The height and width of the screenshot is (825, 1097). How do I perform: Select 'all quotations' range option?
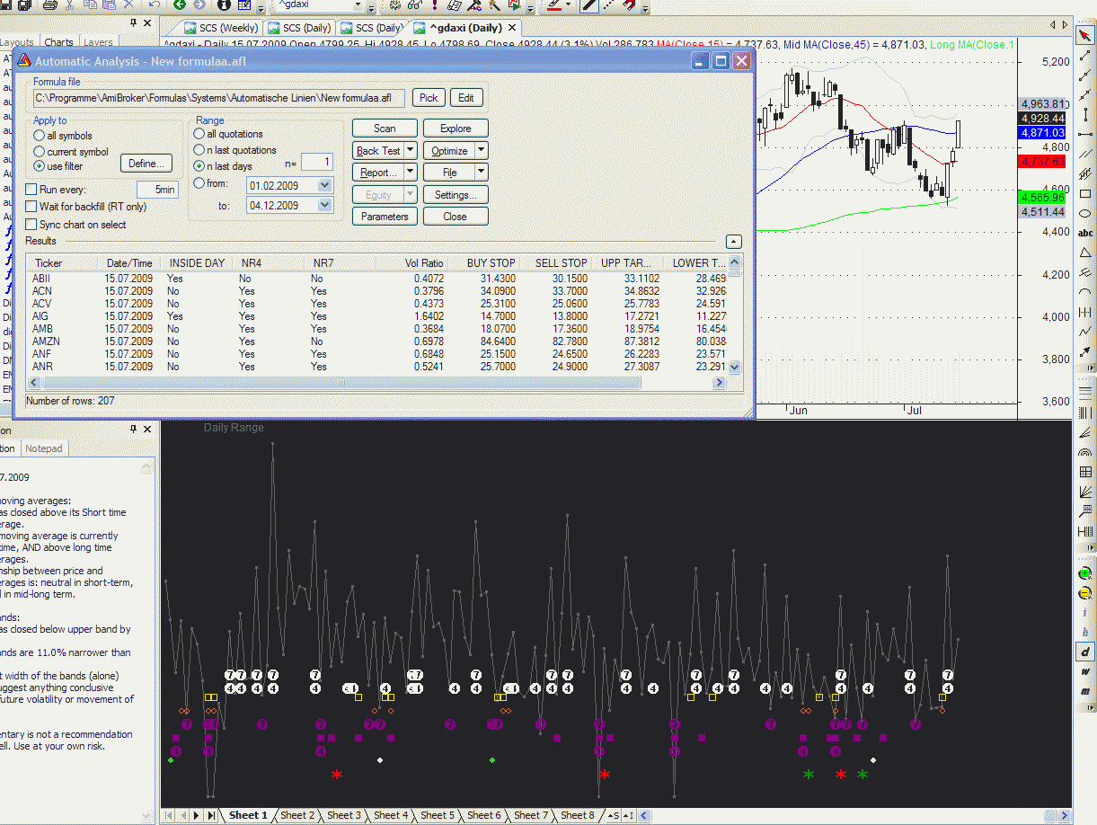pyautogui.click(x=199, y=134)
